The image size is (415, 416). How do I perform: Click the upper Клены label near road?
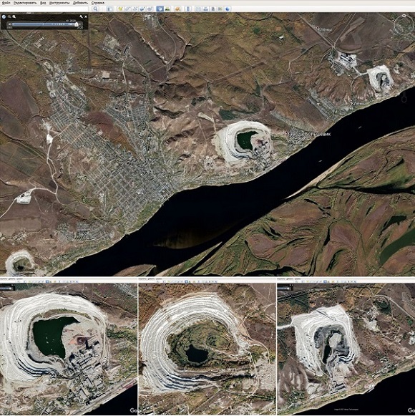325,29
